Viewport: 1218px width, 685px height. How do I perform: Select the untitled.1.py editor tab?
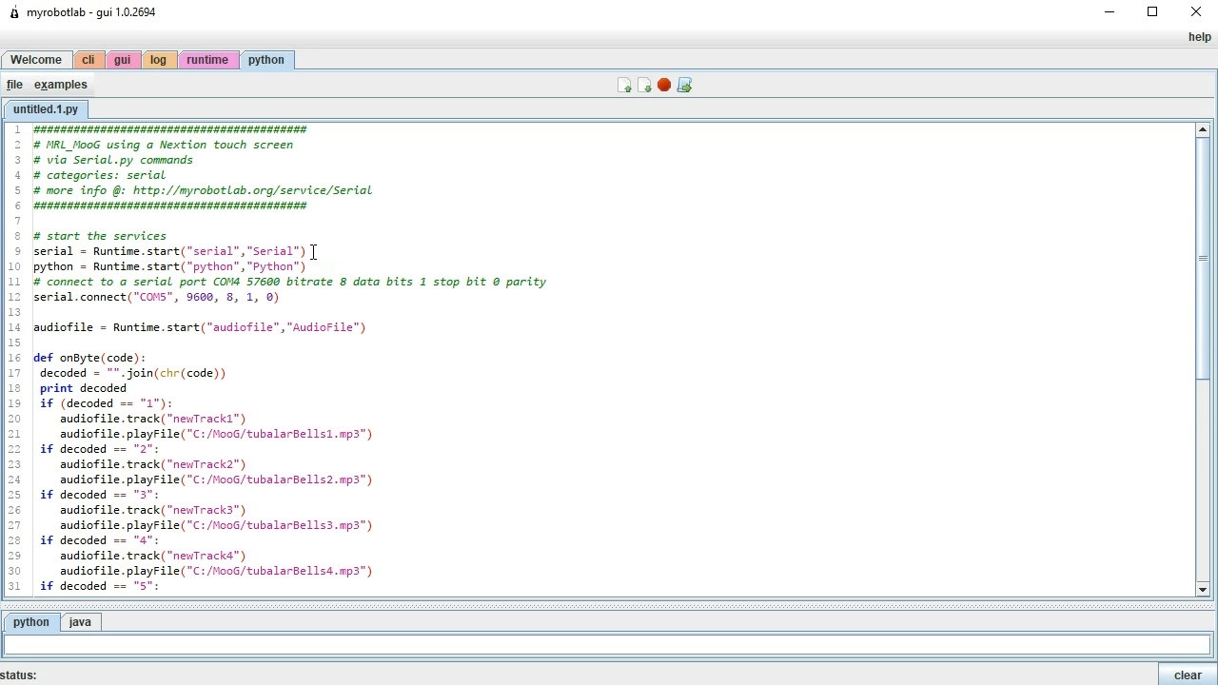tap(46, 109)
